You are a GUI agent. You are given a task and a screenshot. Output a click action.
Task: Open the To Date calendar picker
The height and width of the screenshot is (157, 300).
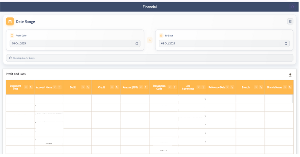click(286, 44)
